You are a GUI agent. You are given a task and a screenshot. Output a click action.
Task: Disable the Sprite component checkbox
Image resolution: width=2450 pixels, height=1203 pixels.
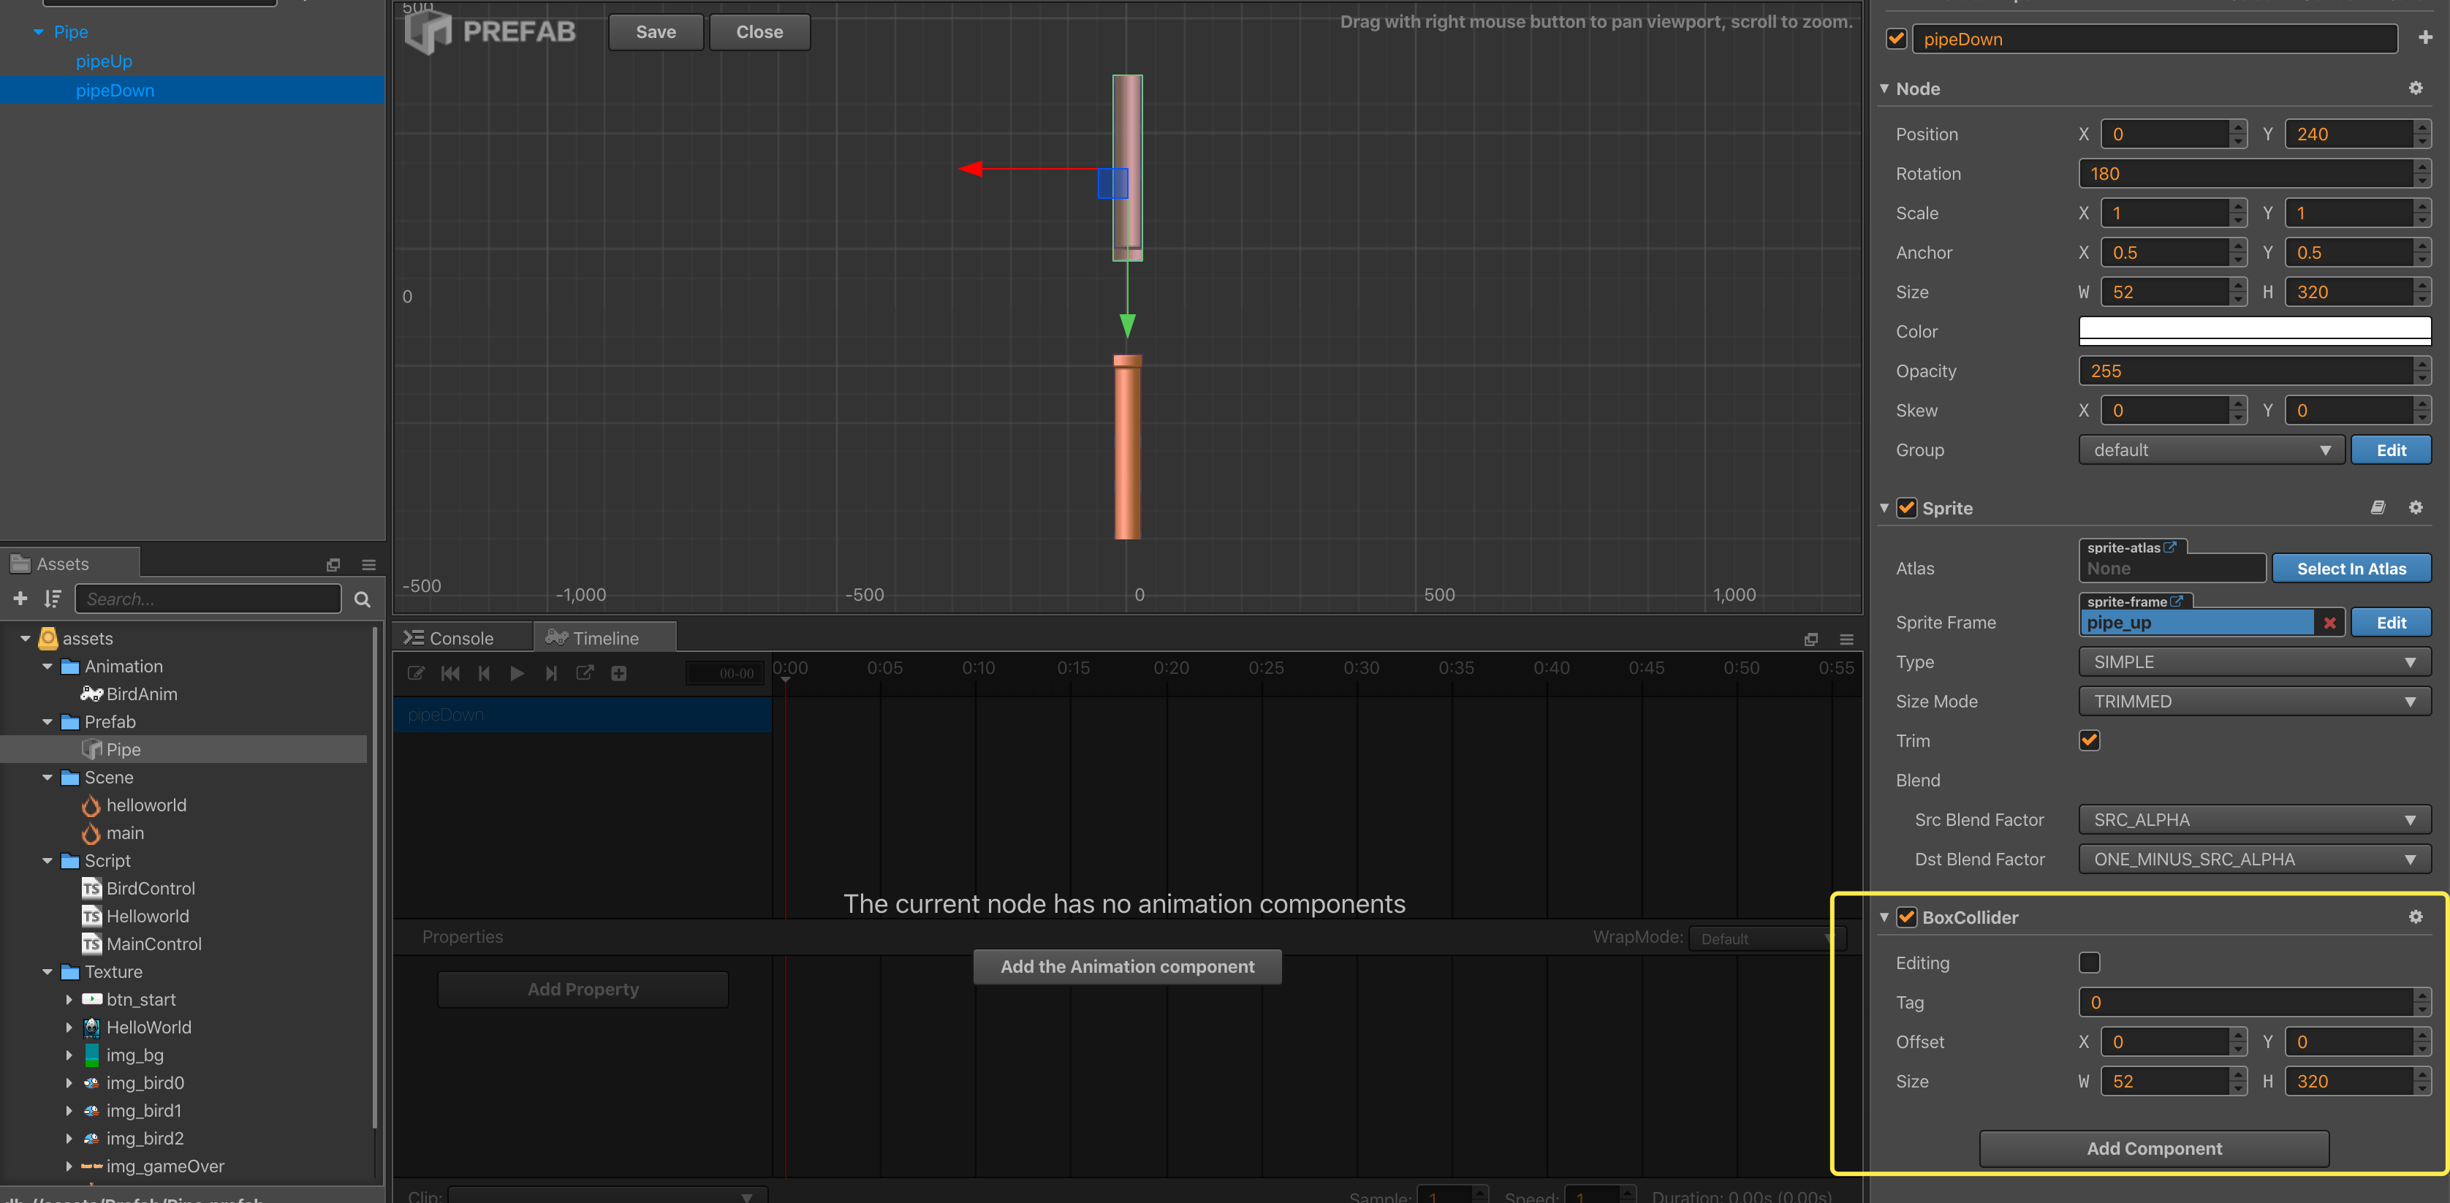pos(1906,508)
